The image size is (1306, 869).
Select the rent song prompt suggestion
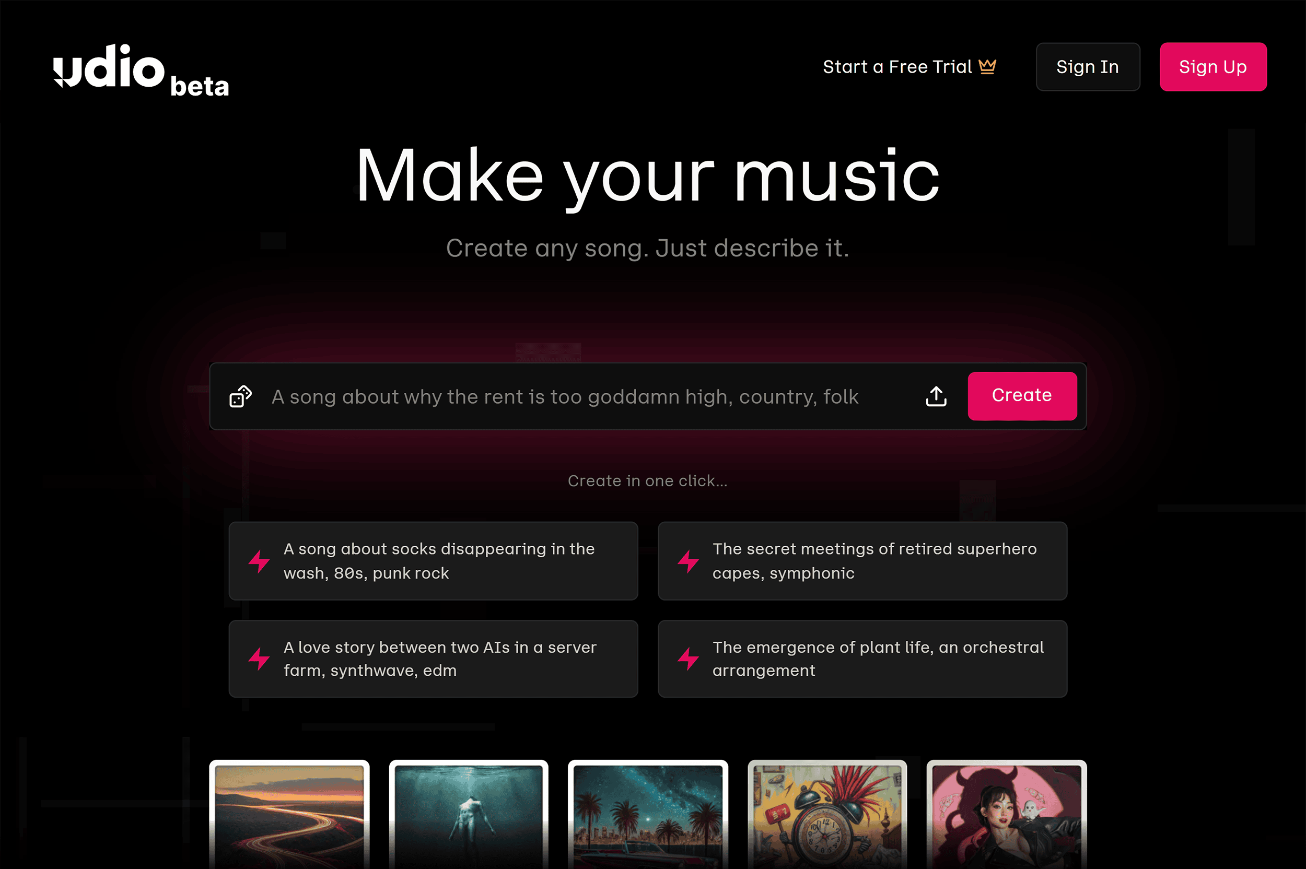coord(565,396)
